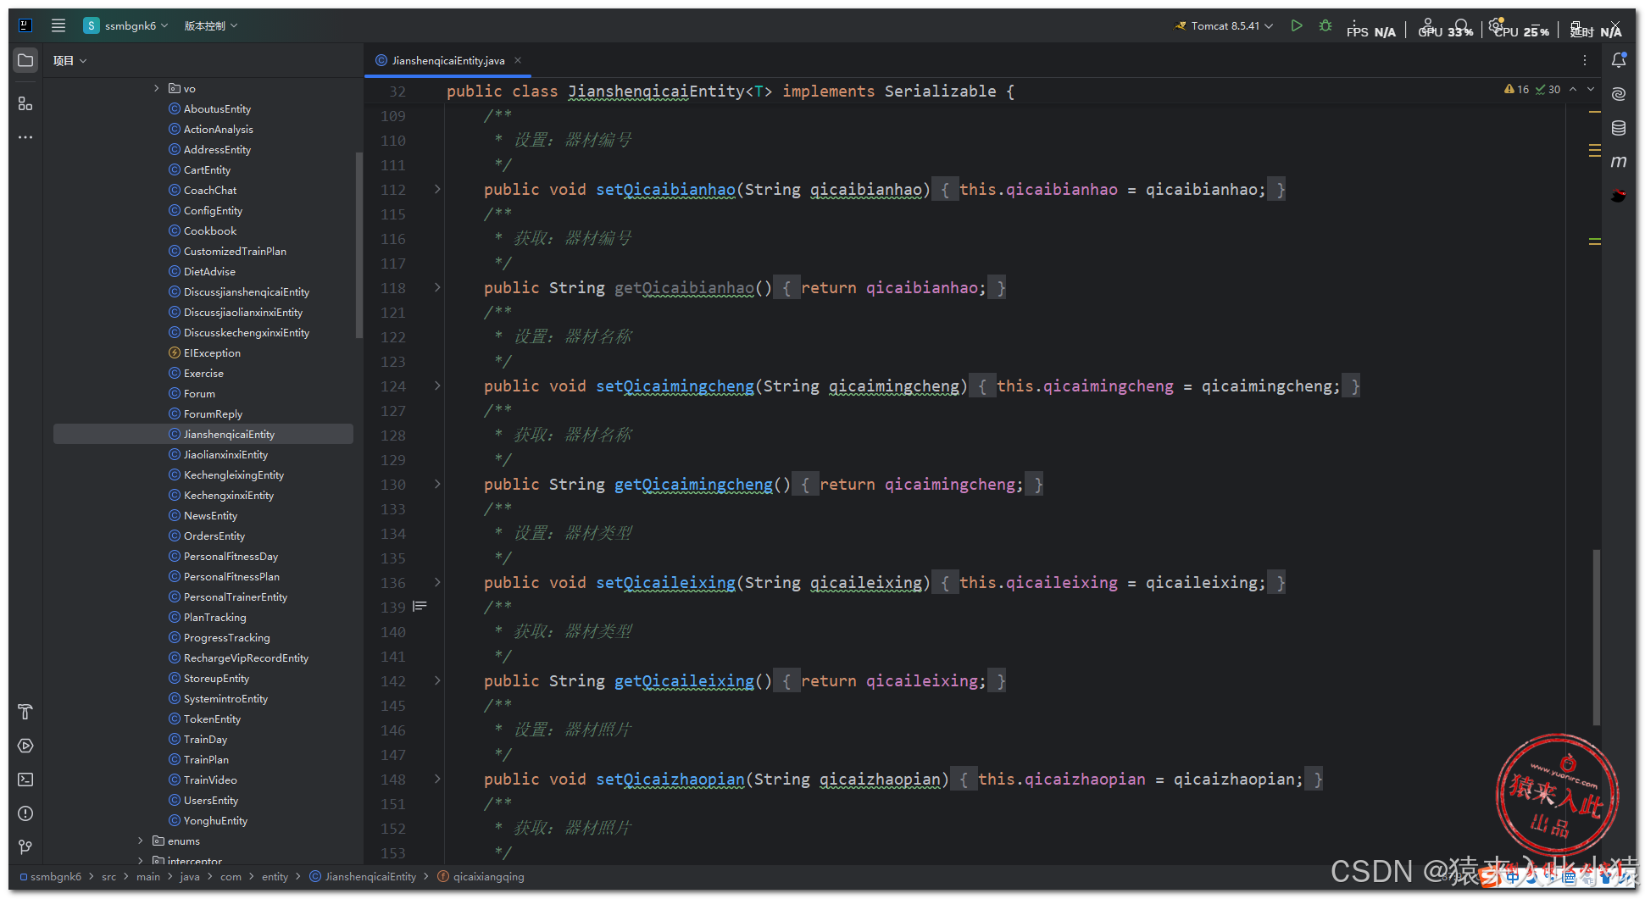Select AboutusEntity in project tree
1645x899 pixels.
click(217, 108)
